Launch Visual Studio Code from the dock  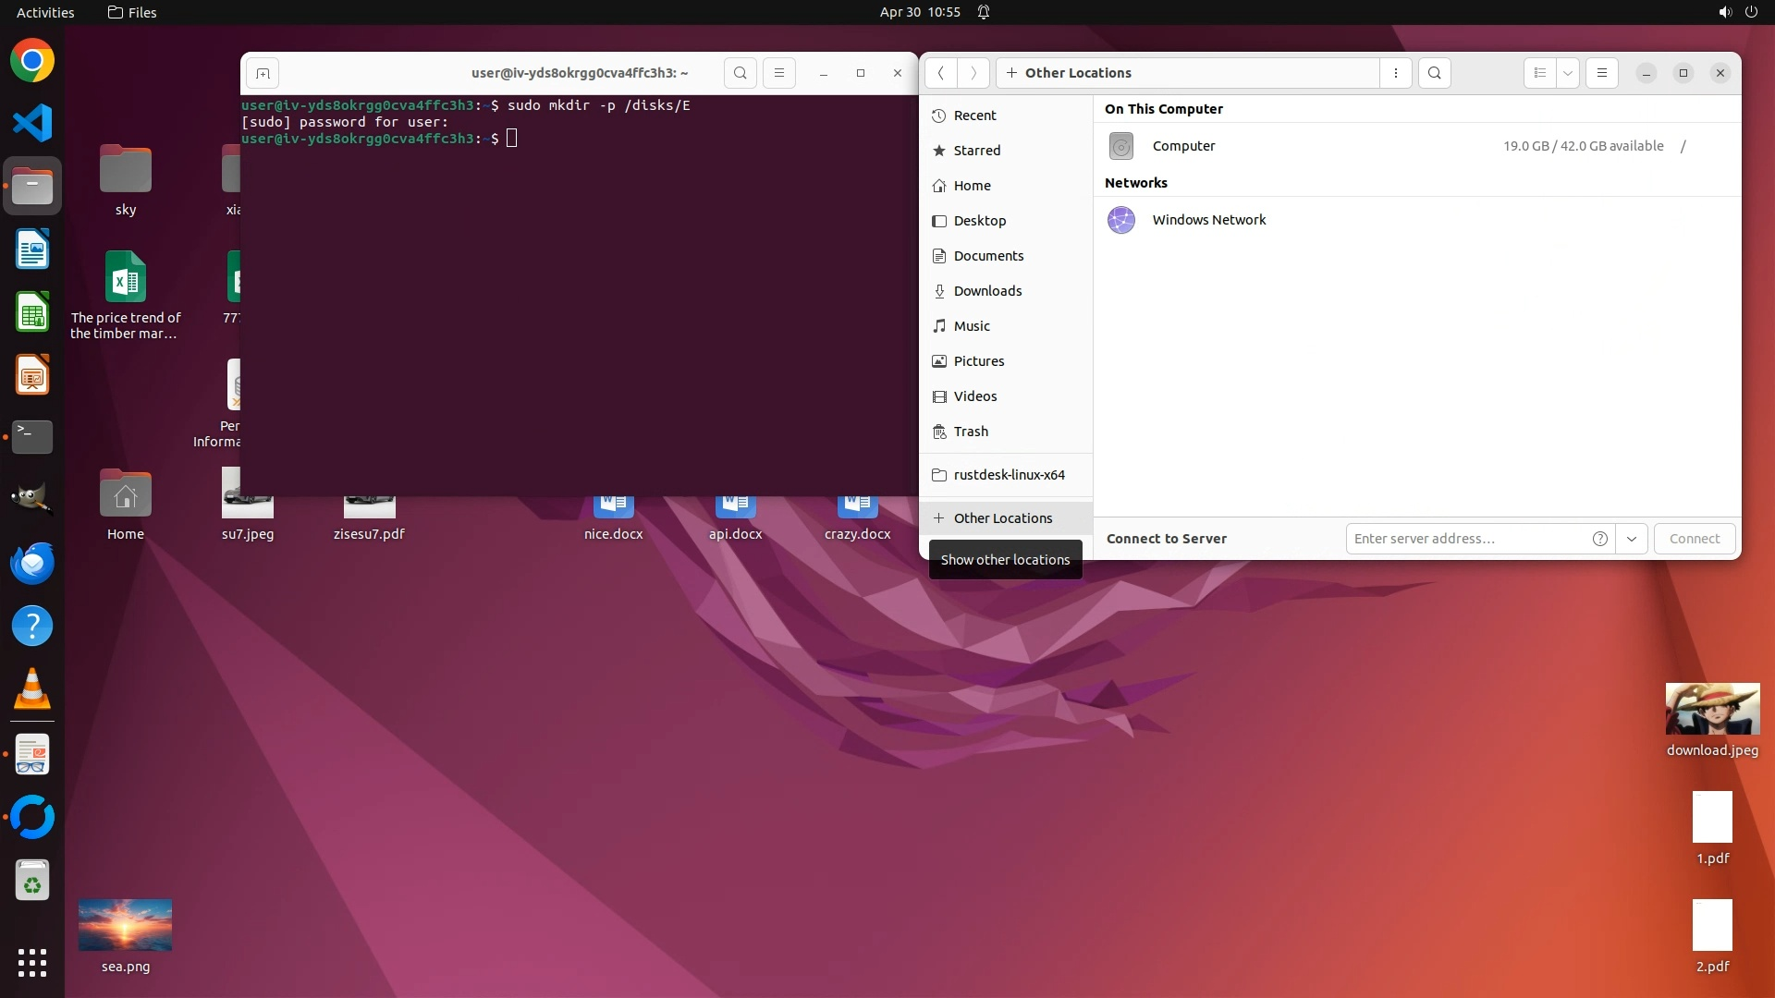32,123
